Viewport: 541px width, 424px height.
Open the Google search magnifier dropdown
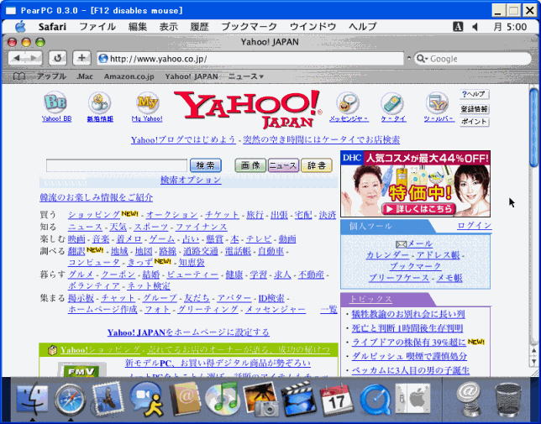[x=423, y=59]
